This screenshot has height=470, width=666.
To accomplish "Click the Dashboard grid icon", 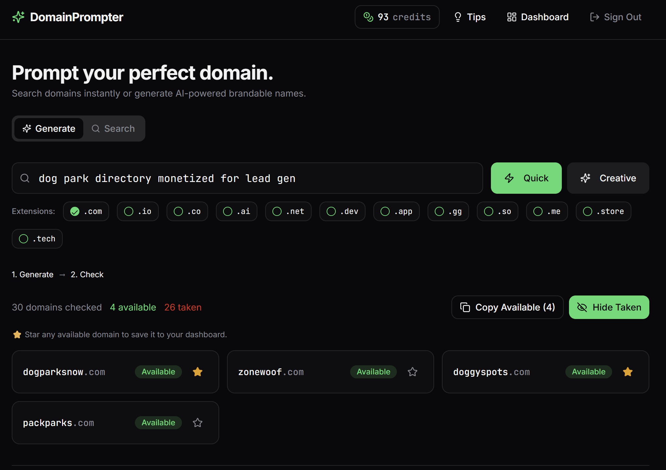I will pyautogui.click(x=512, y=17).
